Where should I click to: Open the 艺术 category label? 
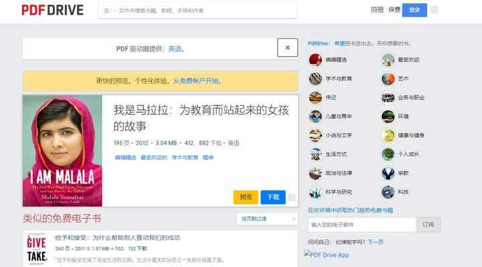[x=403, y=79]
